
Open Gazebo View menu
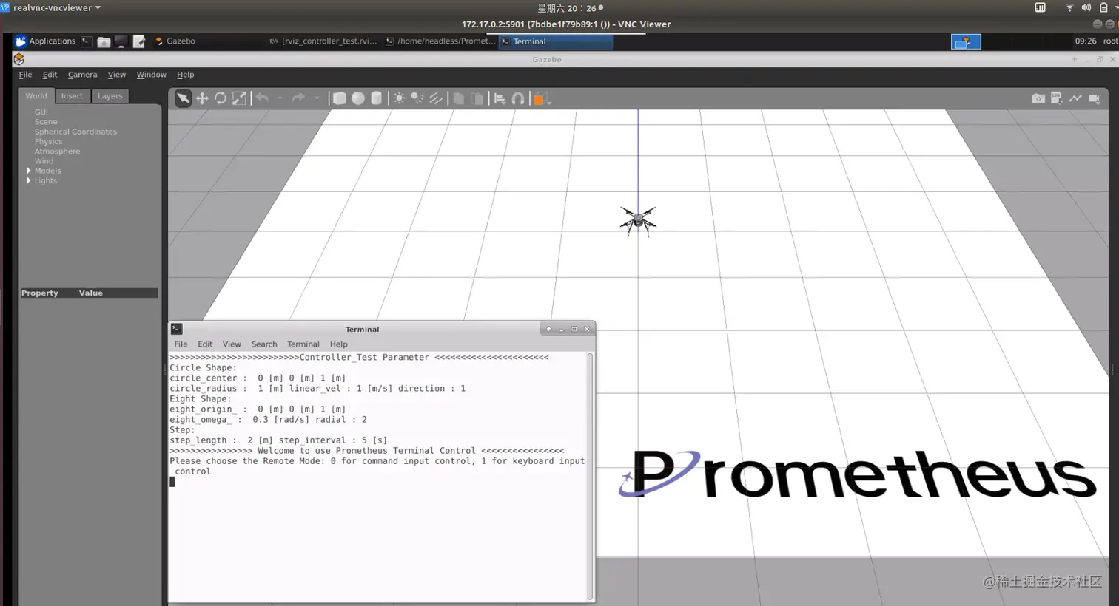coord(117,75)
